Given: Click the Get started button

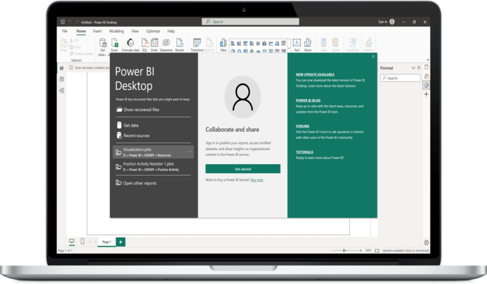Looking at the screenshot, I should [243, 169].
